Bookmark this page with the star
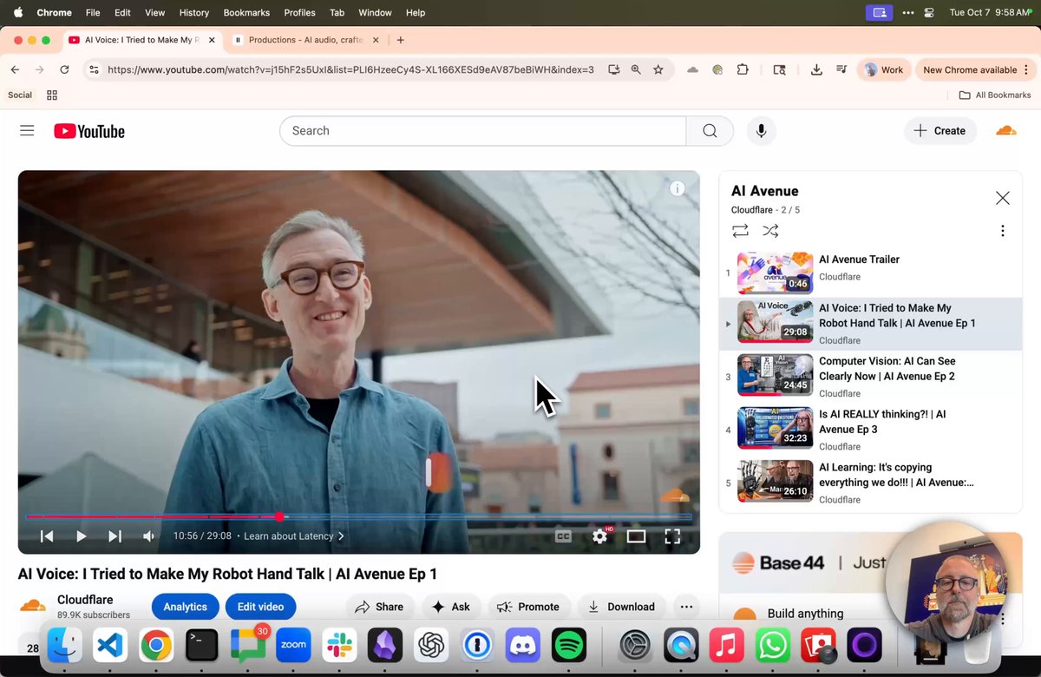Screen dimensions: 1041x677 658,69
